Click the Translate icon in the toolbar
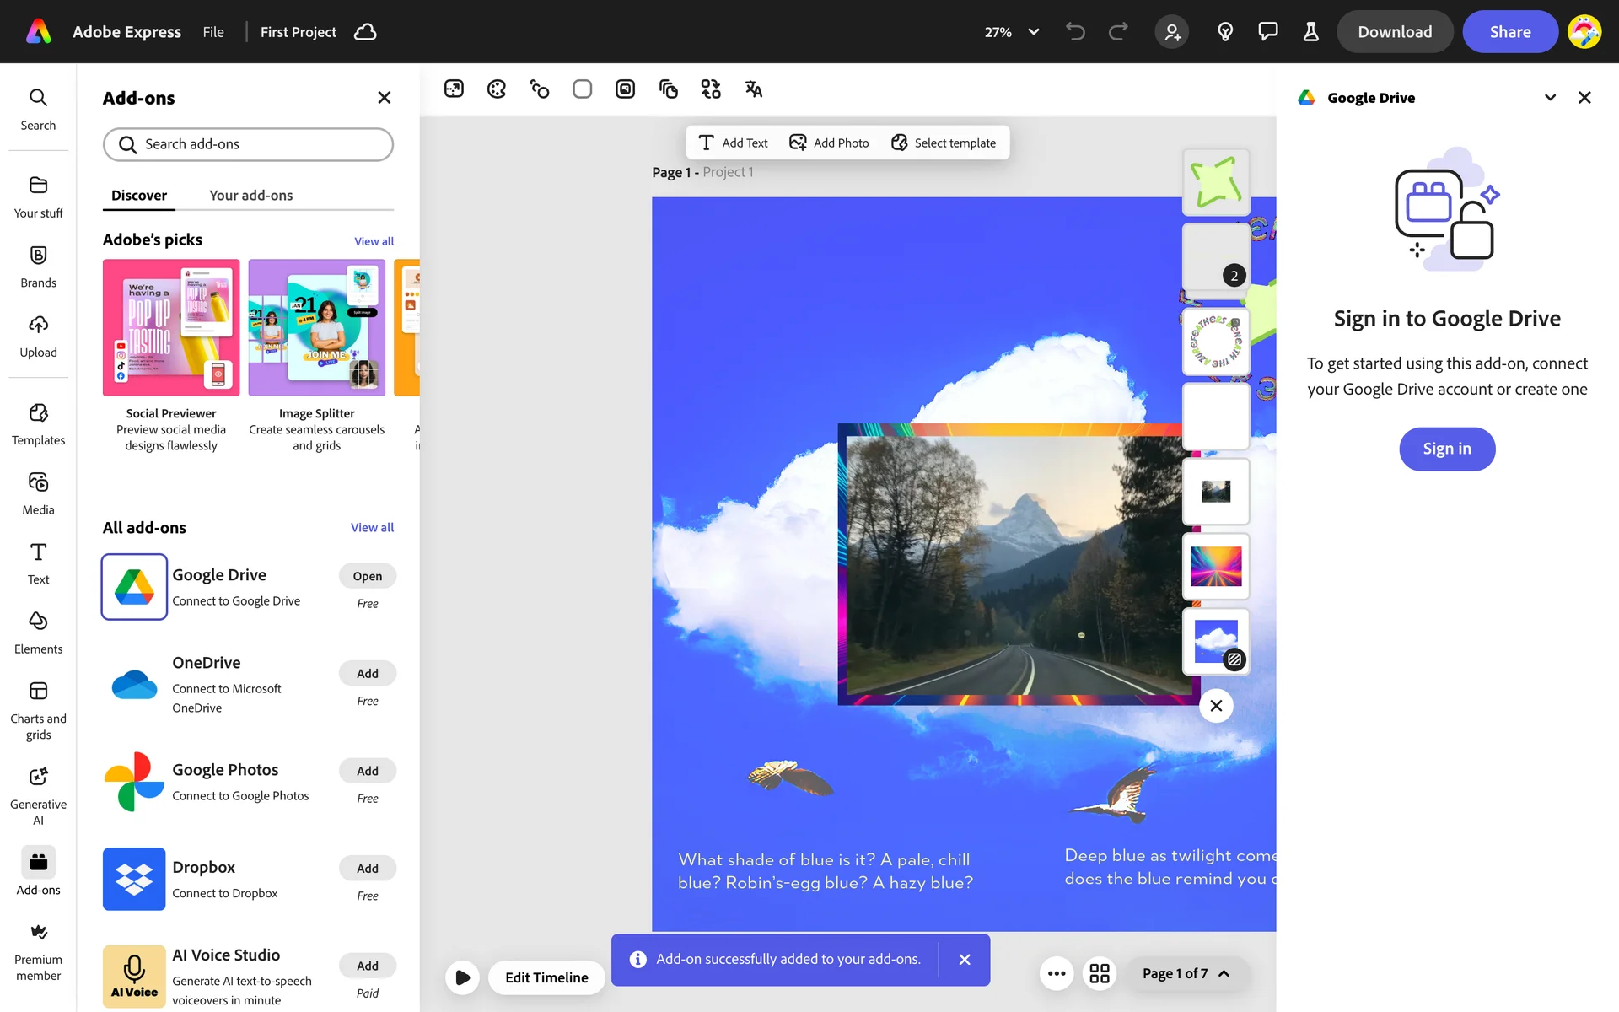 [753, 89]
